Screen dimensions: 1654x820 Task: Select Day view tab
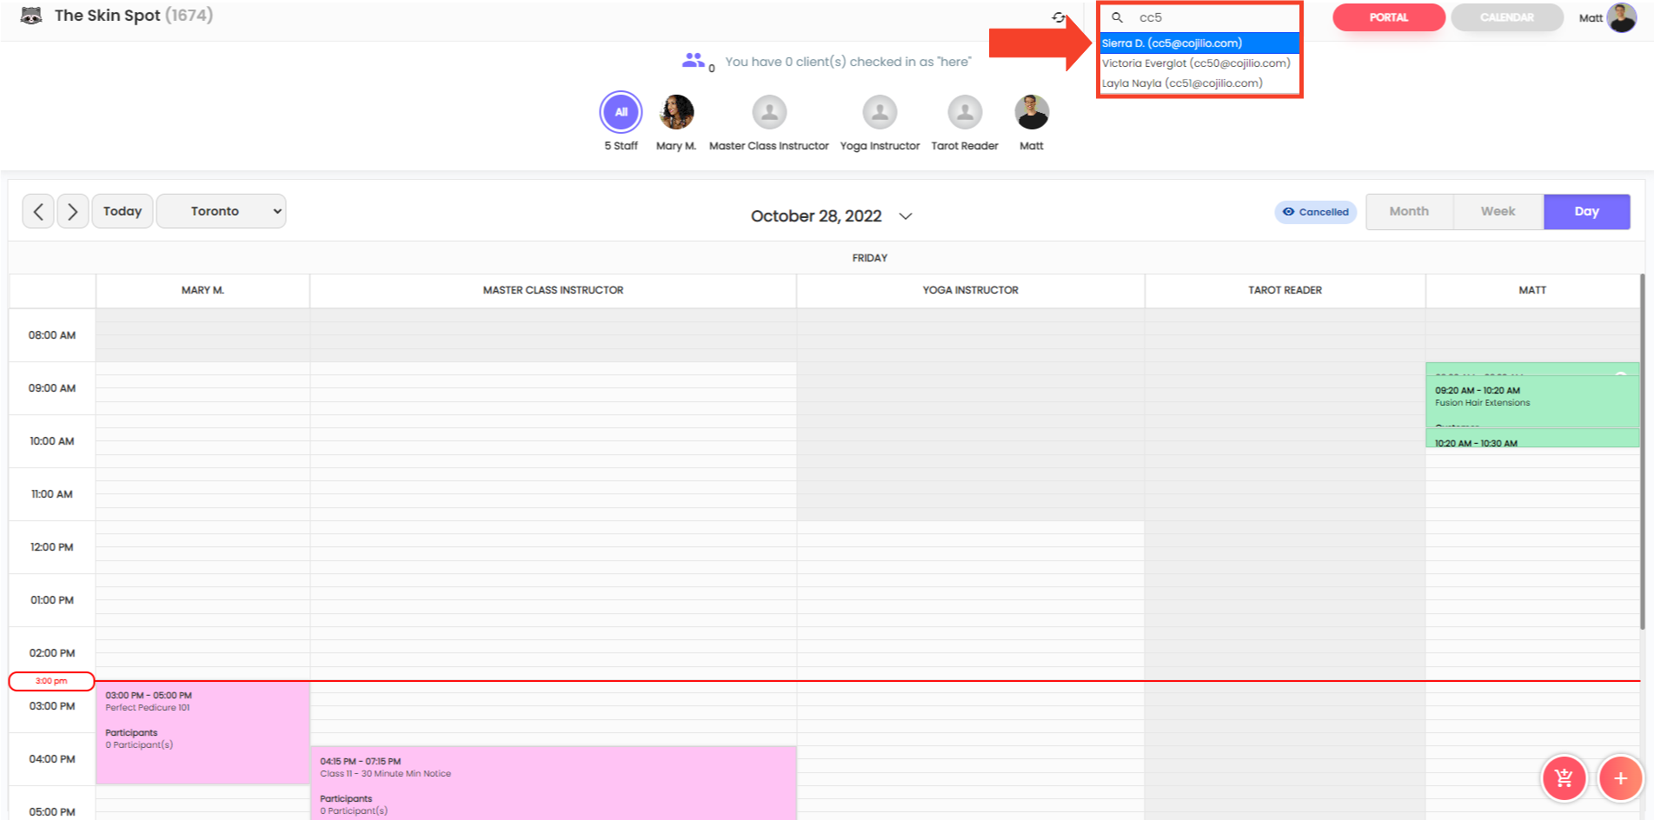tap(1587, 212)
